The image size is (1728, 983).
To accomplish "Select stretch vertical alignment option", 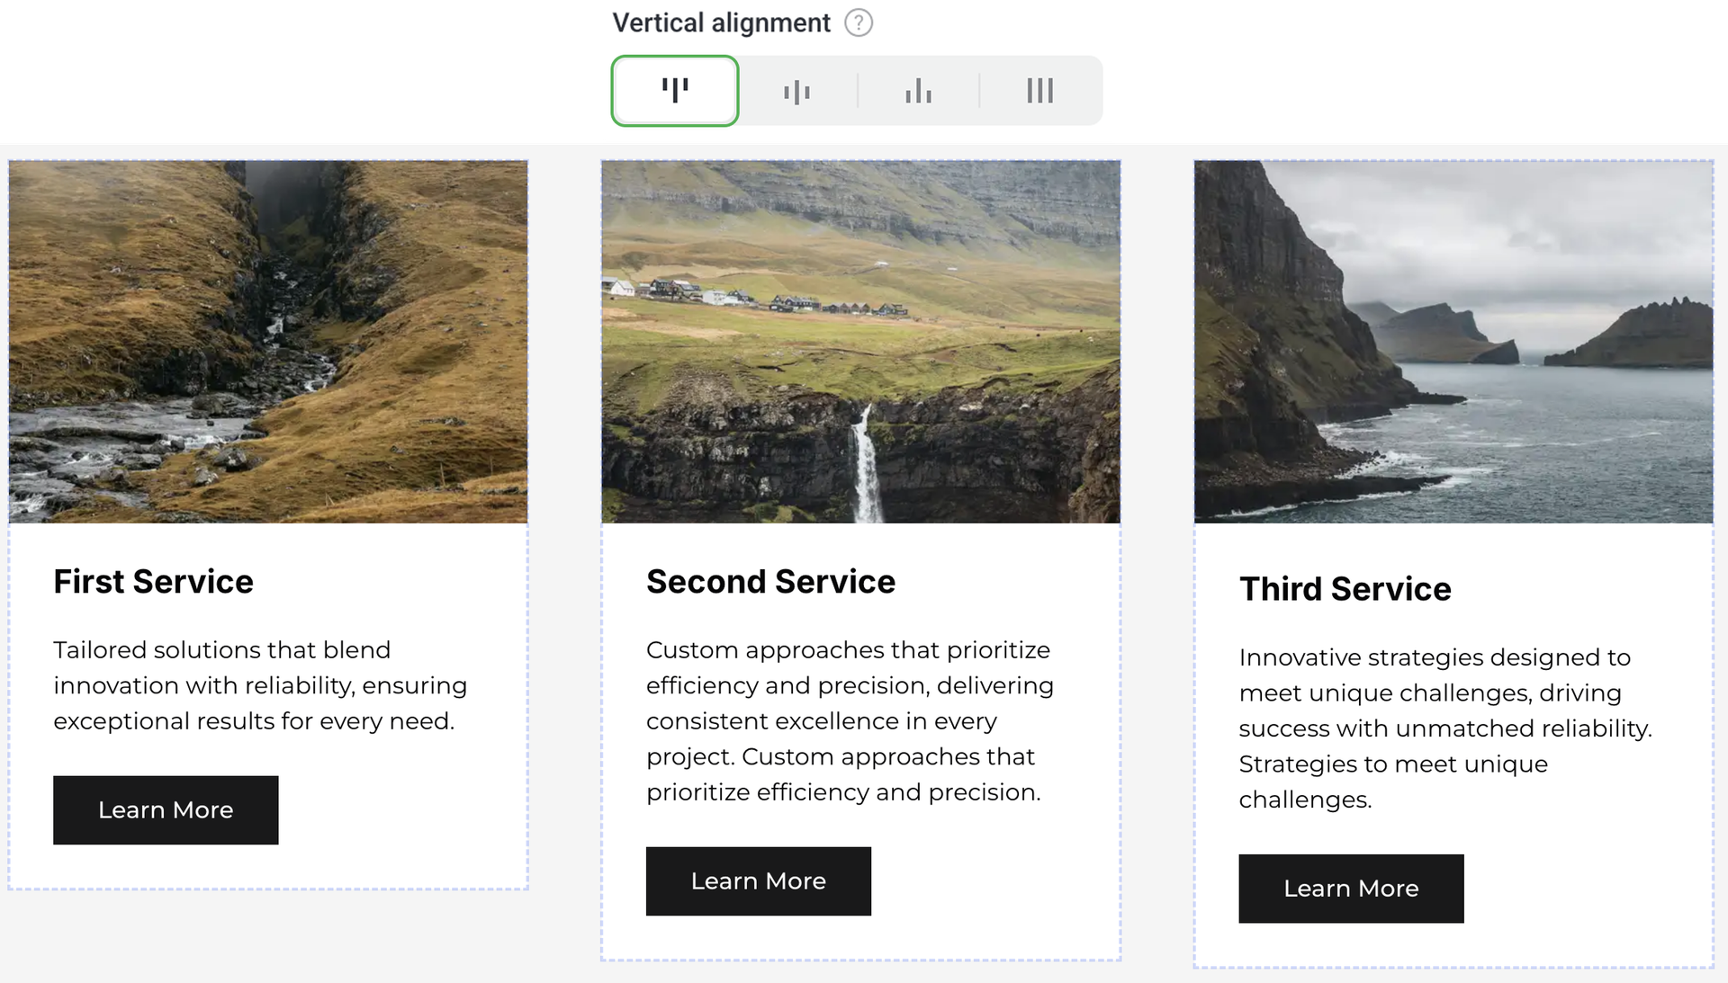I will click(1039, 91).
